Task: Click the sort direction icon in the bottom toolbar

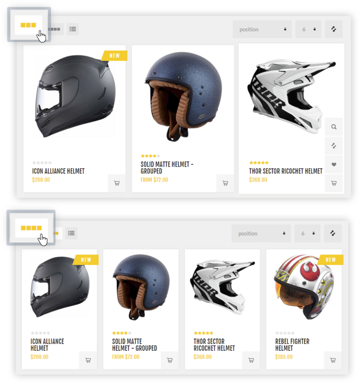Action: 333,233
